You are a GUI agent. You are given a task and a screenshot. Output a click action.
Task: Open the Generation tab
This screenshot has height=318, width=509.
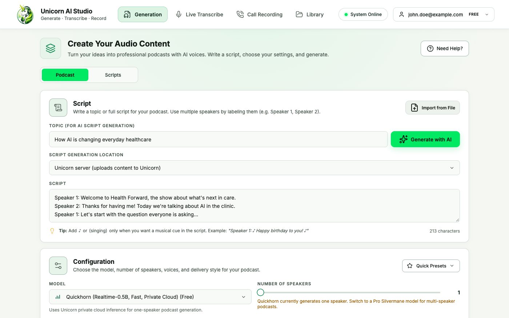pos(143,15)
